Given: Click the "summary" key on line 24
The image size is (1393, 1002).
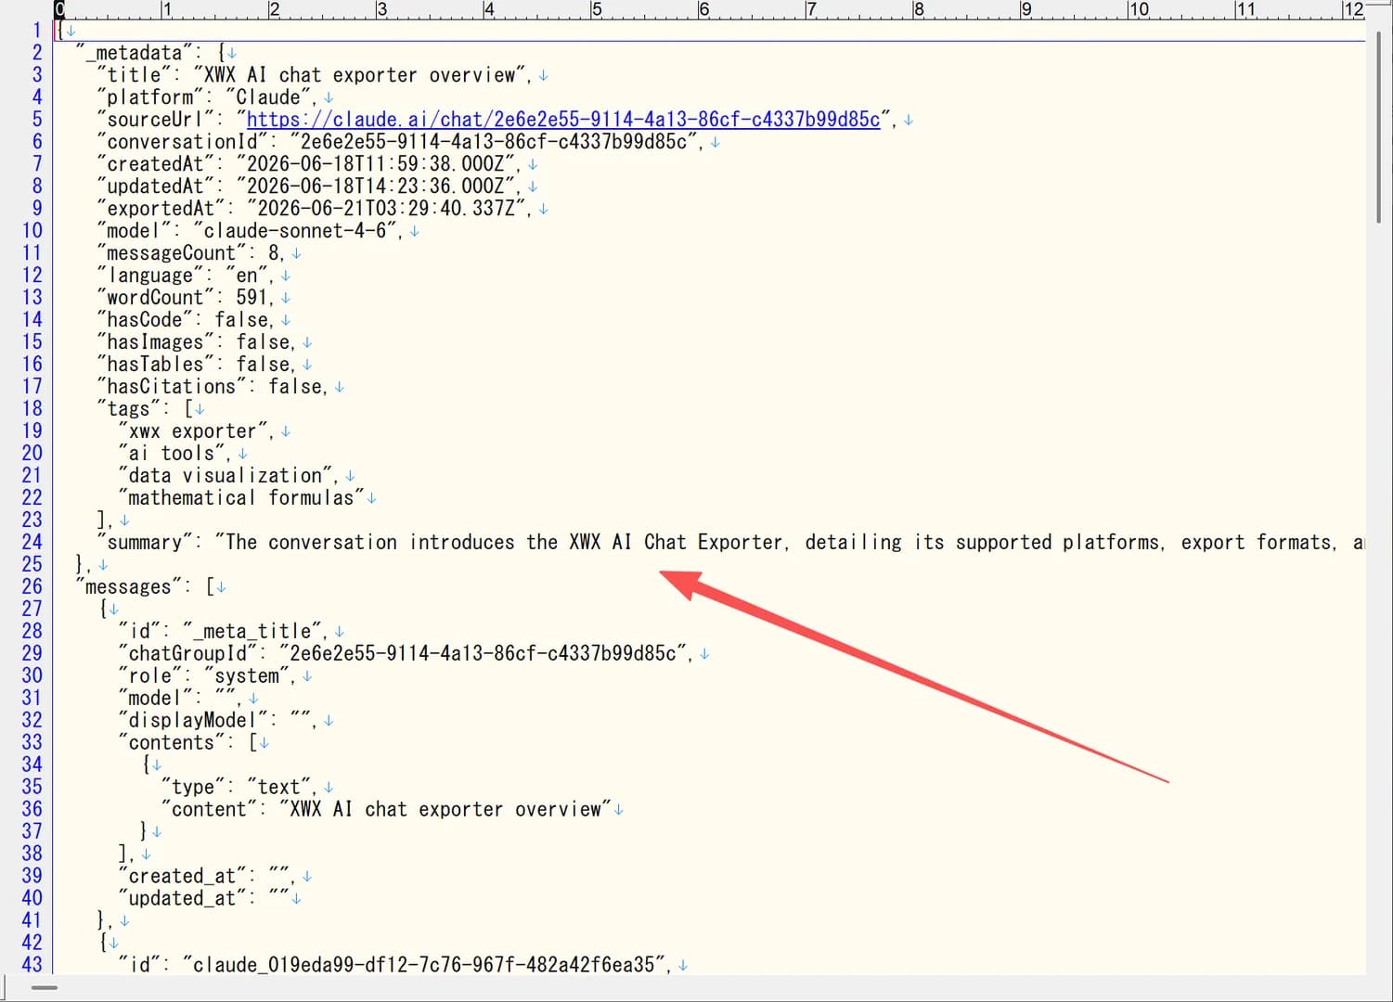Looking at the screenshot, I should click(x=145, y=543).
